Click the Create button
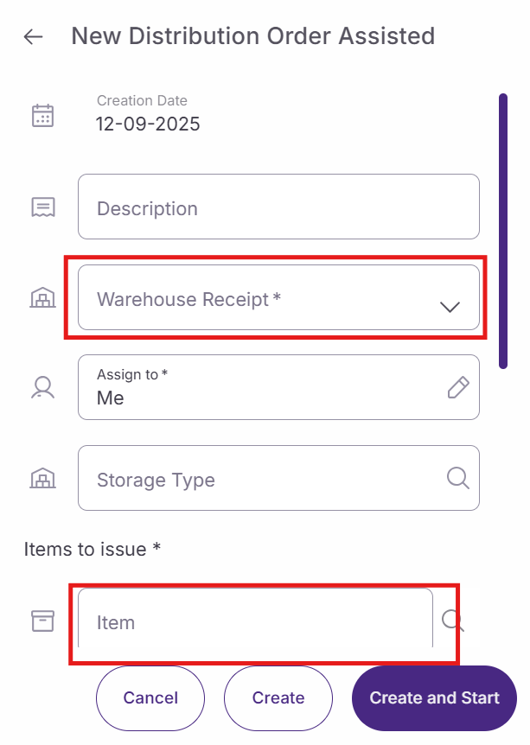Screen dimensions: 530x745 tap(278, 698)
